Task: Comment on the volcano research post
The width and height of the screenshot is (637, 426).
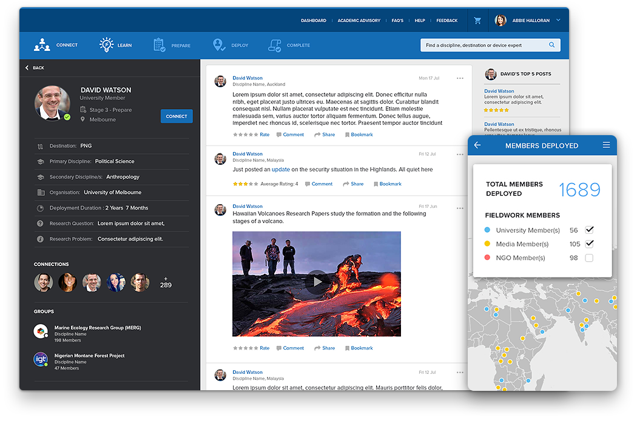Action: (290, 348)
